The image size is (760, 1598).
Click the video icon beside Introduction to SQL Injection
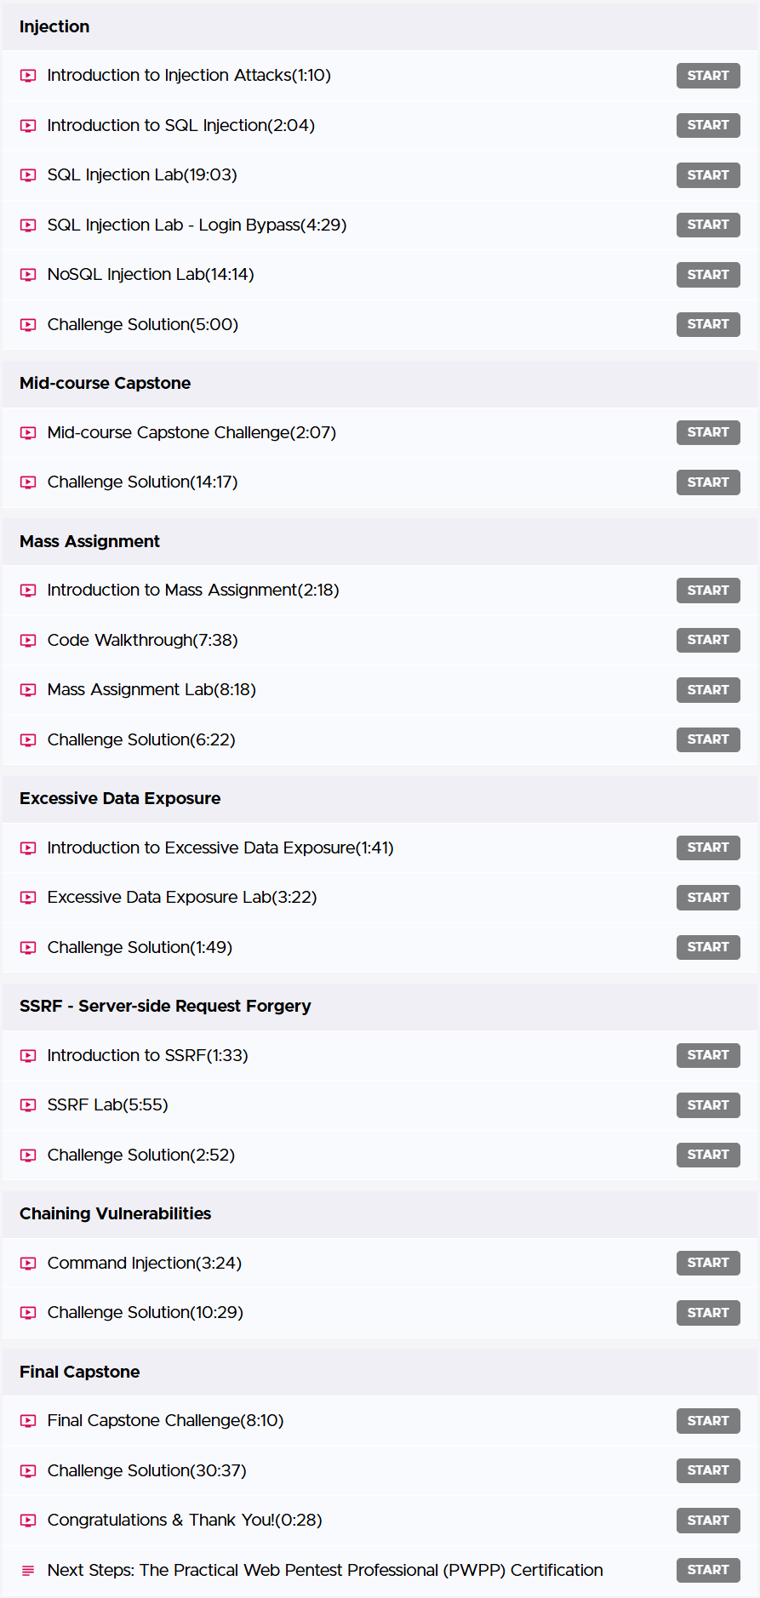(x=28, y=126)
